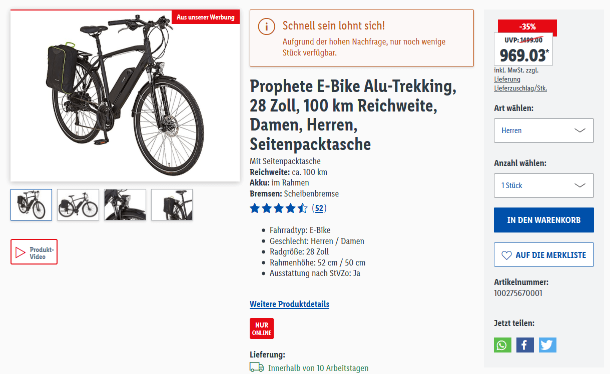Click the heart icon on Merkliste button
Image resolution: width=610 pixels, height=374 pixels.
pyautogui.click(x=506, y=255)
